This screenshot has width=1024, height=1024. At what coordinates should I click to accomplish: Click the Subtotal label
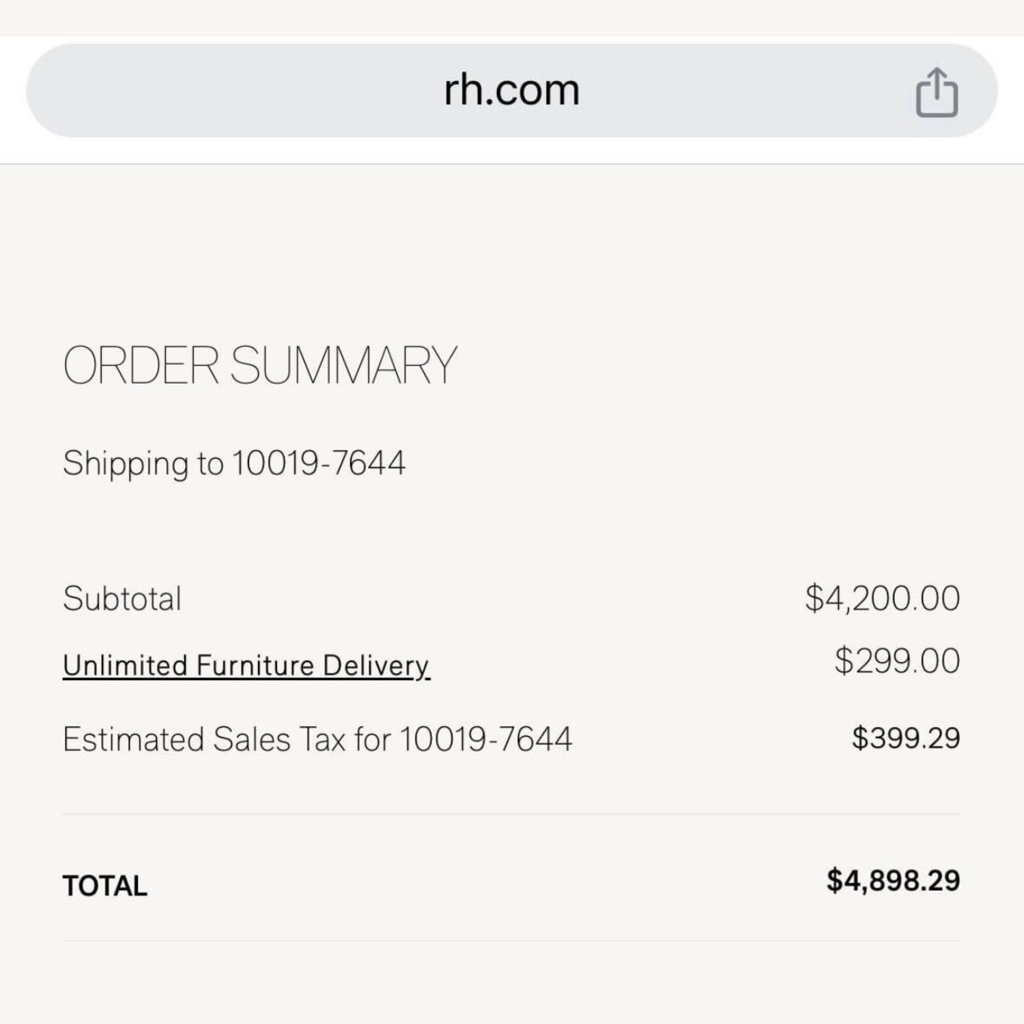122,599
